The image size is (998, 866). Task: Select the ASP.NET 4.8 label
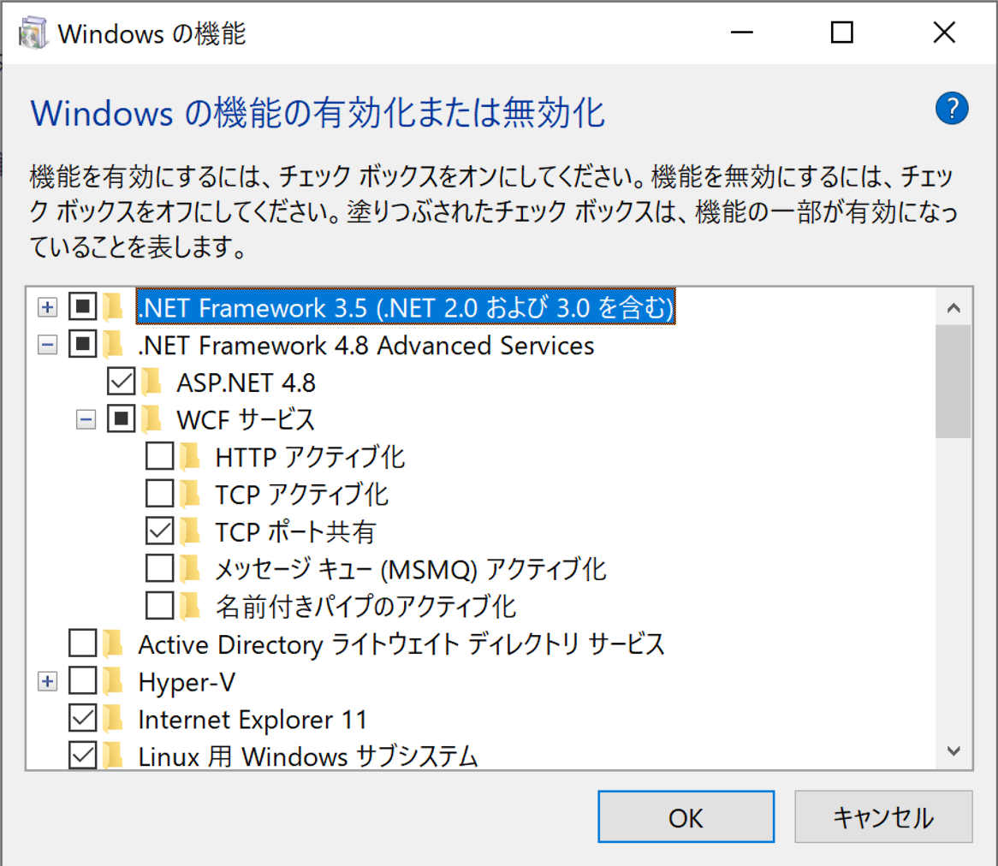[246, 383]
